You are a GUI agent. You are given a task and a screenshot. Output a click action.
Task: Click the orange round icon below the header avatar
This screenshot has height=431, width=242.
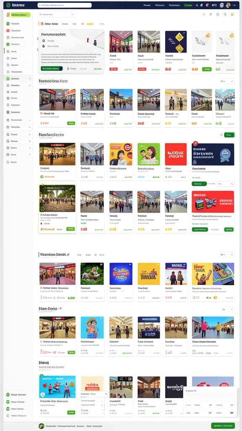(x=232, y=14)
